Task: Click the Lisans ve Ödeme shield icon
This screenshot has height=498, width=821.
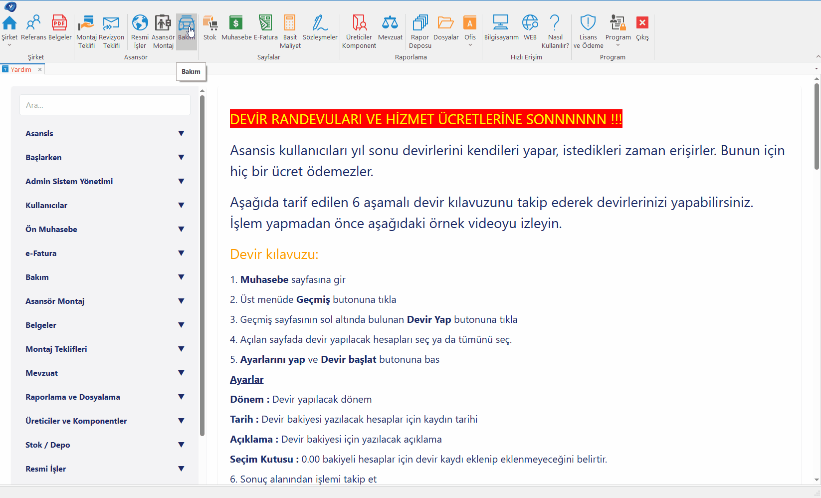Action: coord(588,23)
